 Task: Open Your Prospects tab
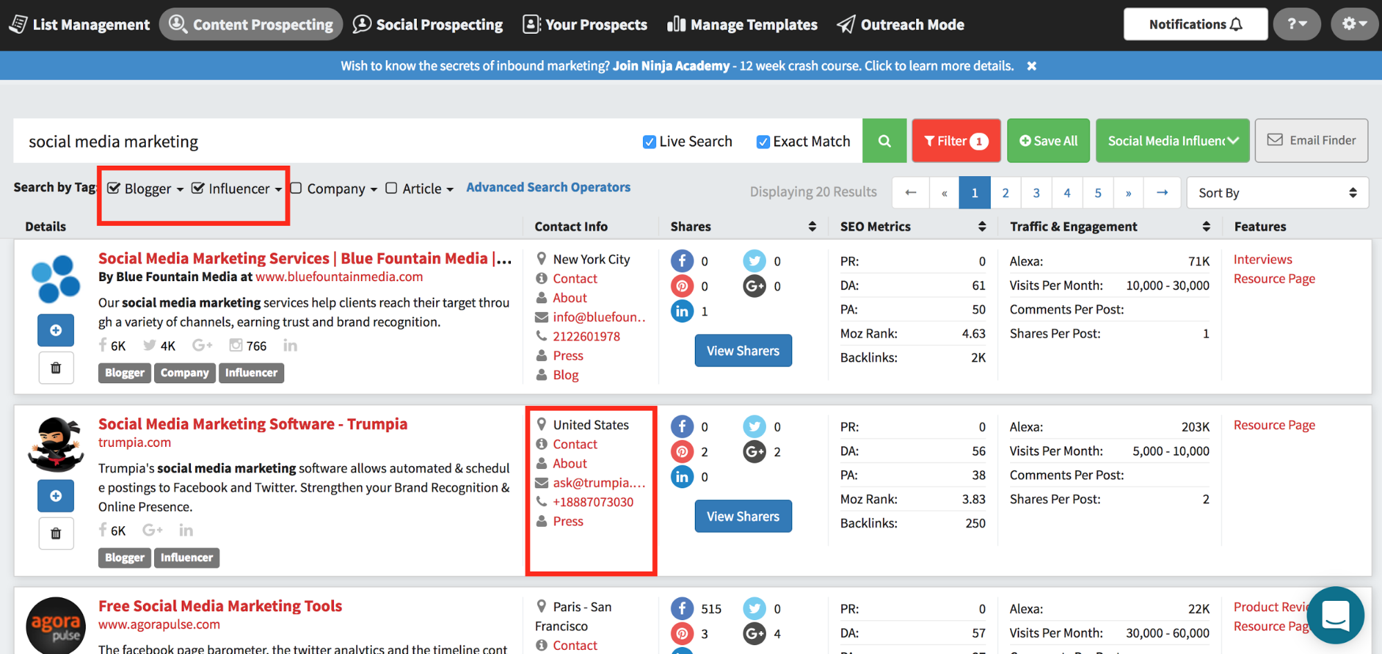pyautogui.click(x=585, y=25)
